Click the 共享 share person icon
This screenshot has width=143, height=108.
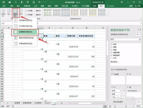click(136, 6)
